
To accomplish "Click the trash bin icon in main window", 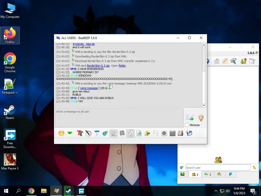I will click(x=252, y=61).
